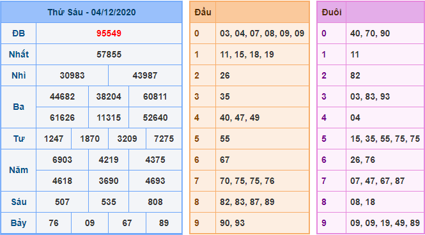
Task: Select the Tư prize number 1247
Action: coord(54,139)
